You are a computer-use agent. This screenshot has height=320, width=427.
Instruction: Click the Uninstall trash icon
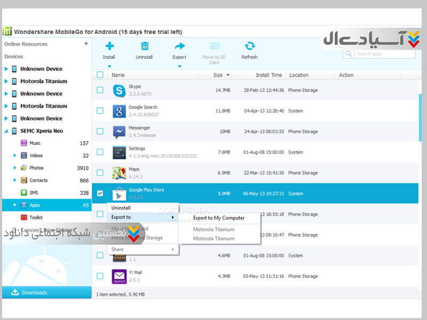144,46
